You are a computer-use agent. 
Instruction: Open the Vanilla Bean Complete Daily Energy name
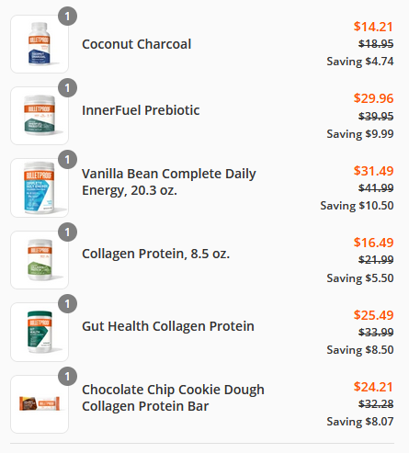click(x=169, y=182)
